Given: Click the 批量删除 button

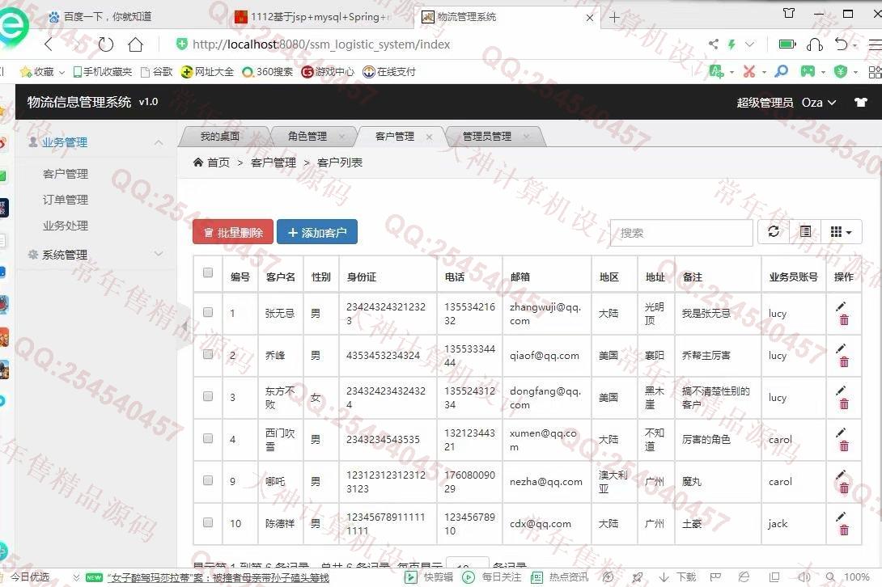Looking at the screenshot, I should tap(233, 232).
